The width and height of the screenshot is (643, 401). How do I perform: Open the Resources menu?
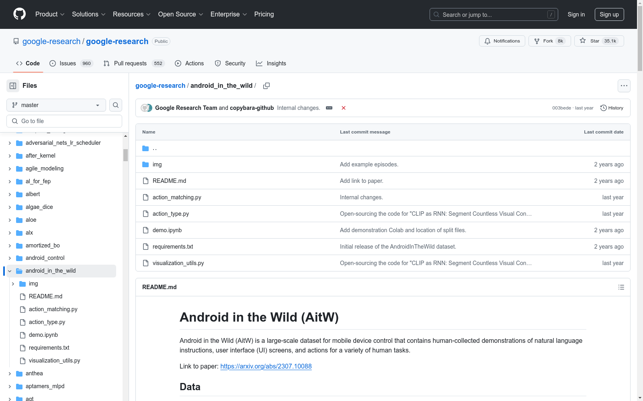(x=132, y=14)
